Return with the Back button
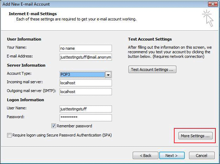Screen dimensions: 220x164 (145, 156)
